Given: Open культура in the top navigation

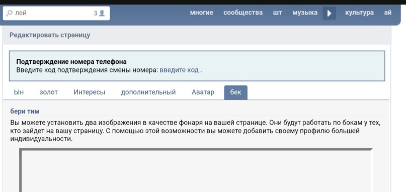Looking at the screenshot, I should [359, 13].
